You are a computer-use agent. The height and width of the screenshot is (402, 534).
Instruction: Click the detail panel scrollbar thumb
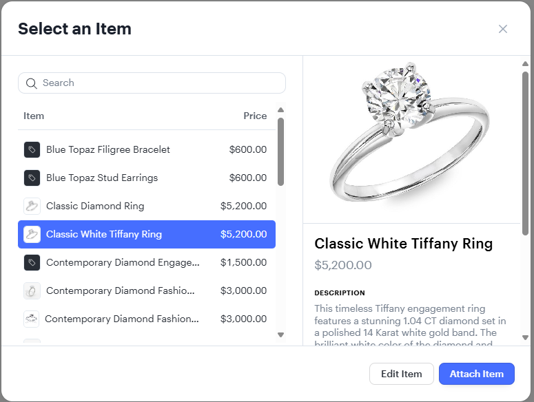525,151
